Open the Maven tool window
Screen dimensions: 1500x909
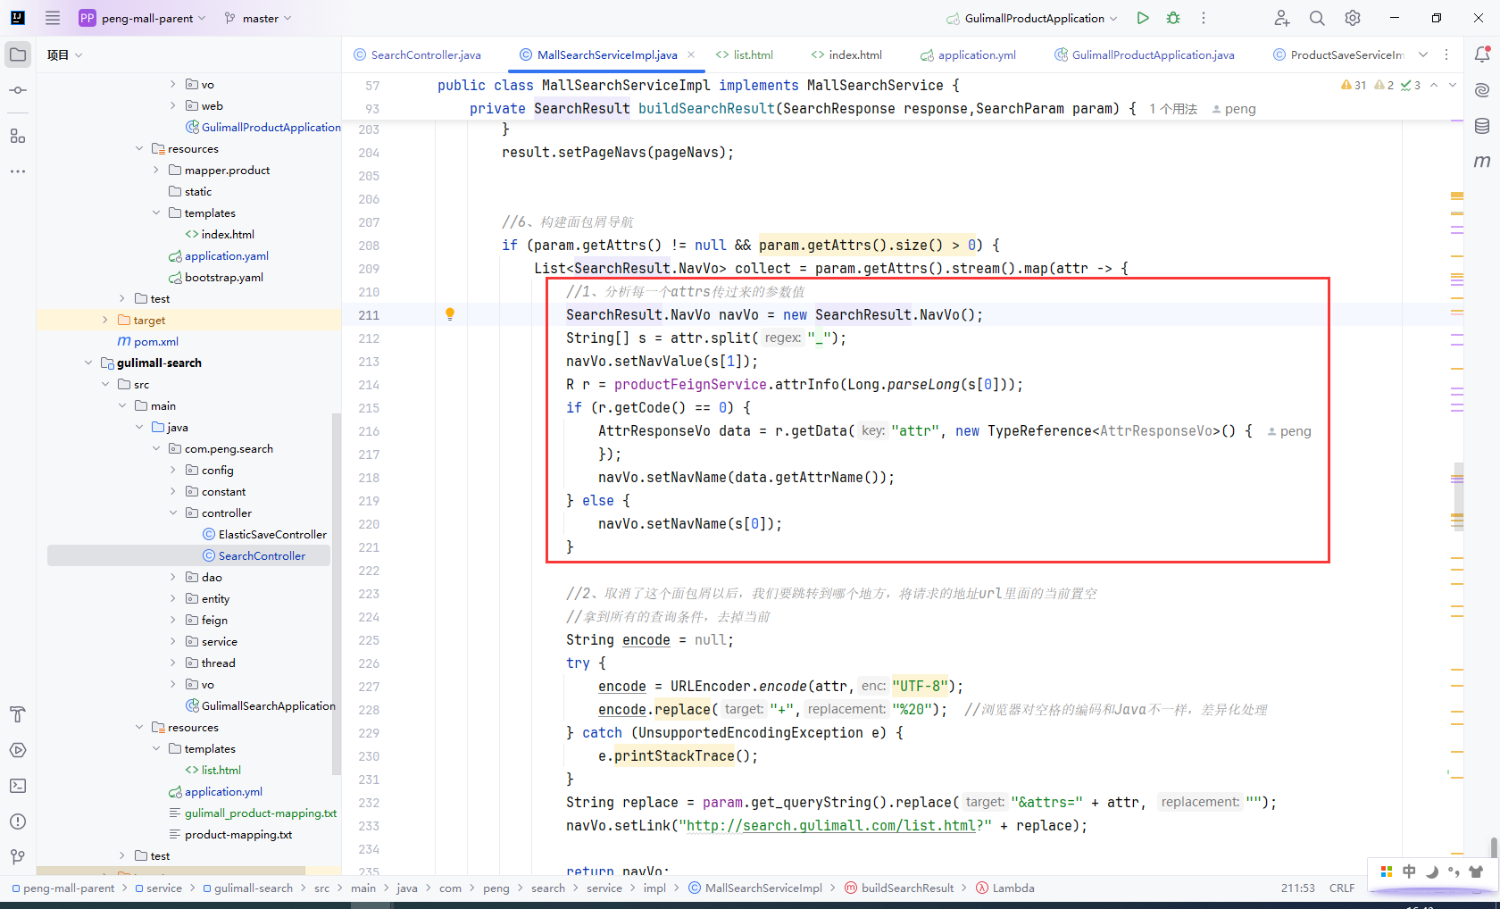point(1482,162)
